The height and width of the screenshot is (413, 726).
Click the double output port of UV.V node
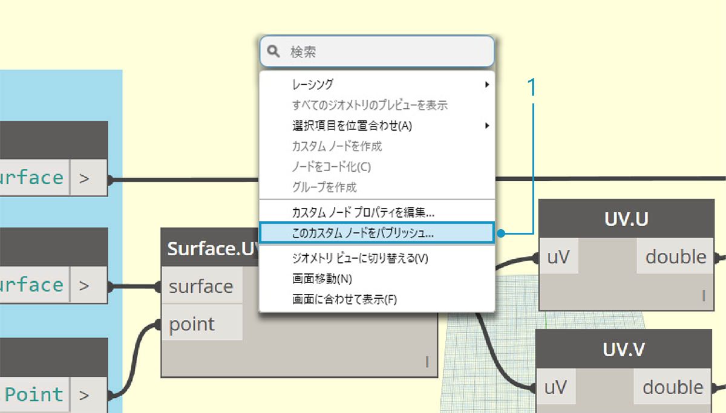click(673, 387)
